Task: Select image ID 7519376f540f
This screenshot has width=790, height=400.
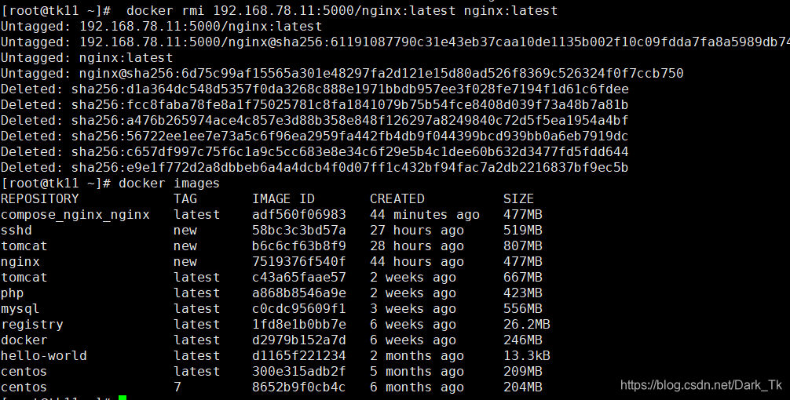Action: tap(298, 262)
